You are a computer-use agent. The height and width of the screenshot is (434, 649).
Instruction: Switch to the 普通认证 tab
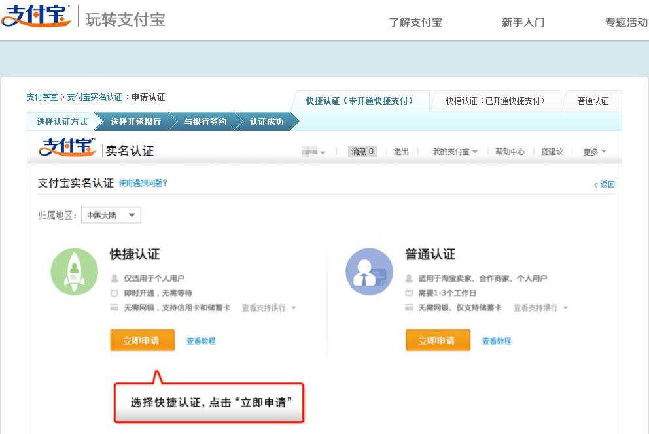[593, 101]
